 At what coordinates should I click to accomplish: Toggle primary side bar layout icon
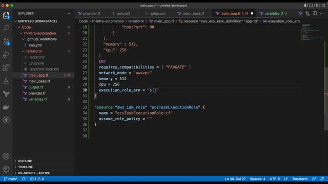pos(306,6)
